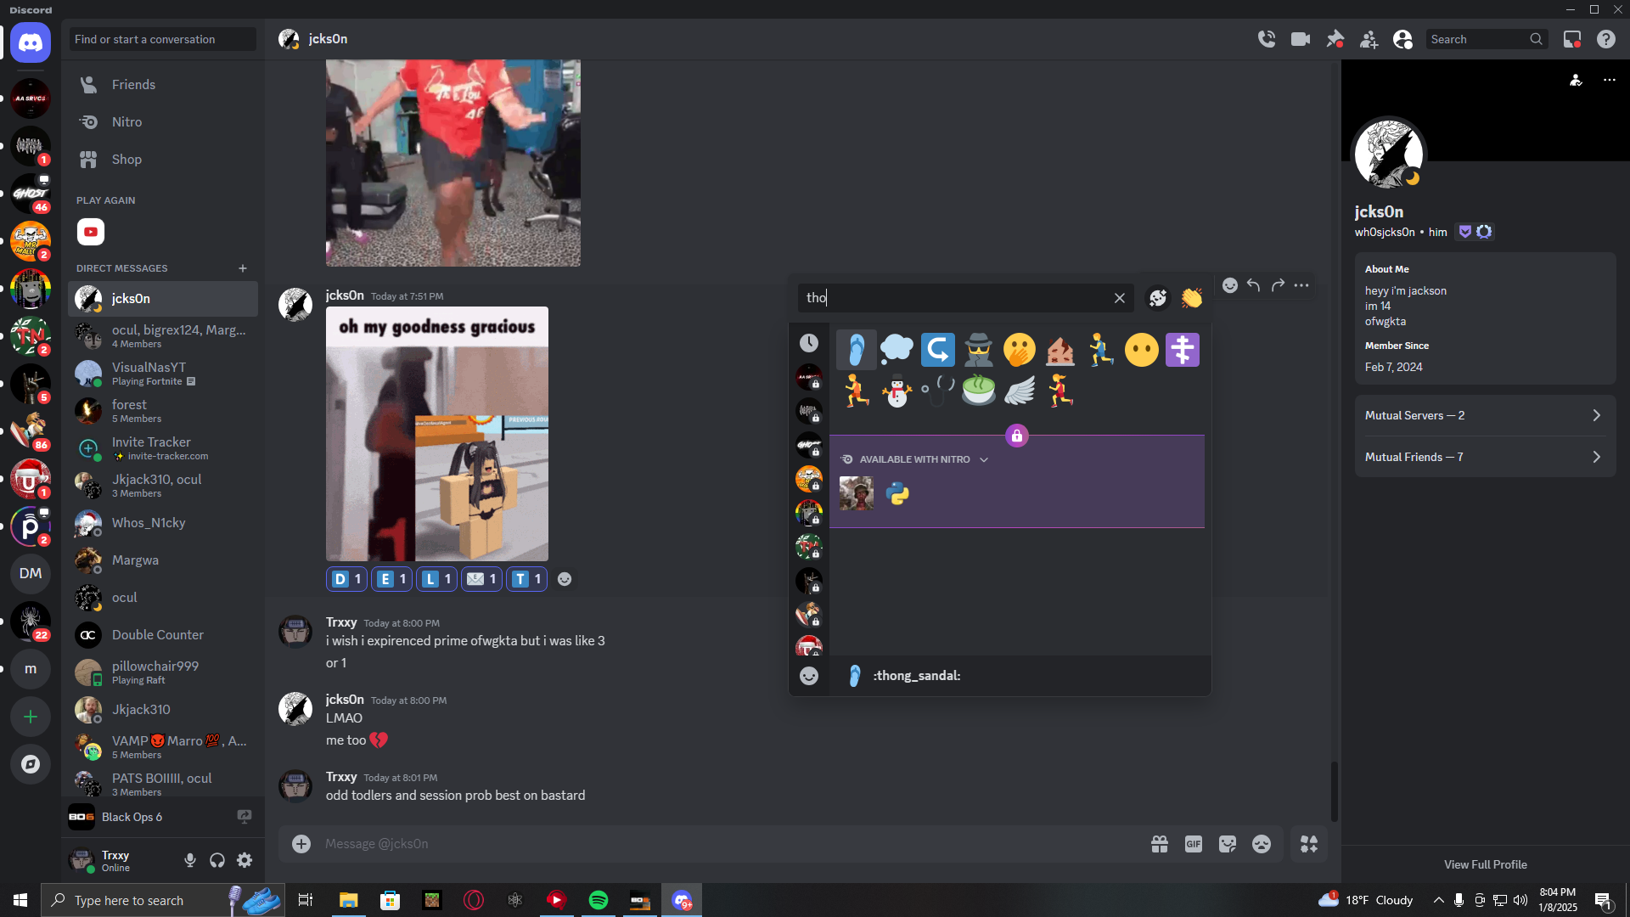Hide the user profile panel
The height and width of the screenshot is (917, 1630).
(x=1402, y=39)
